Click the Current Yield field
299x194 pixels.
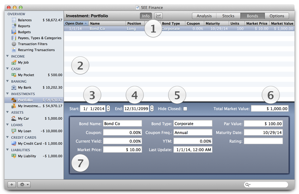pos(122,141)
